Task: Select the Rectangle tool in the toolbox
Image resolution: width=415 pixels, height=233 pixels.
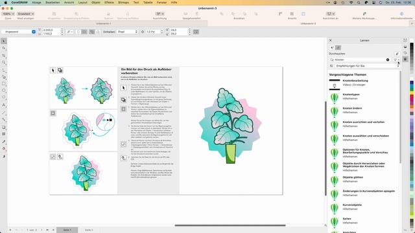Action: [x=4, y=83]
